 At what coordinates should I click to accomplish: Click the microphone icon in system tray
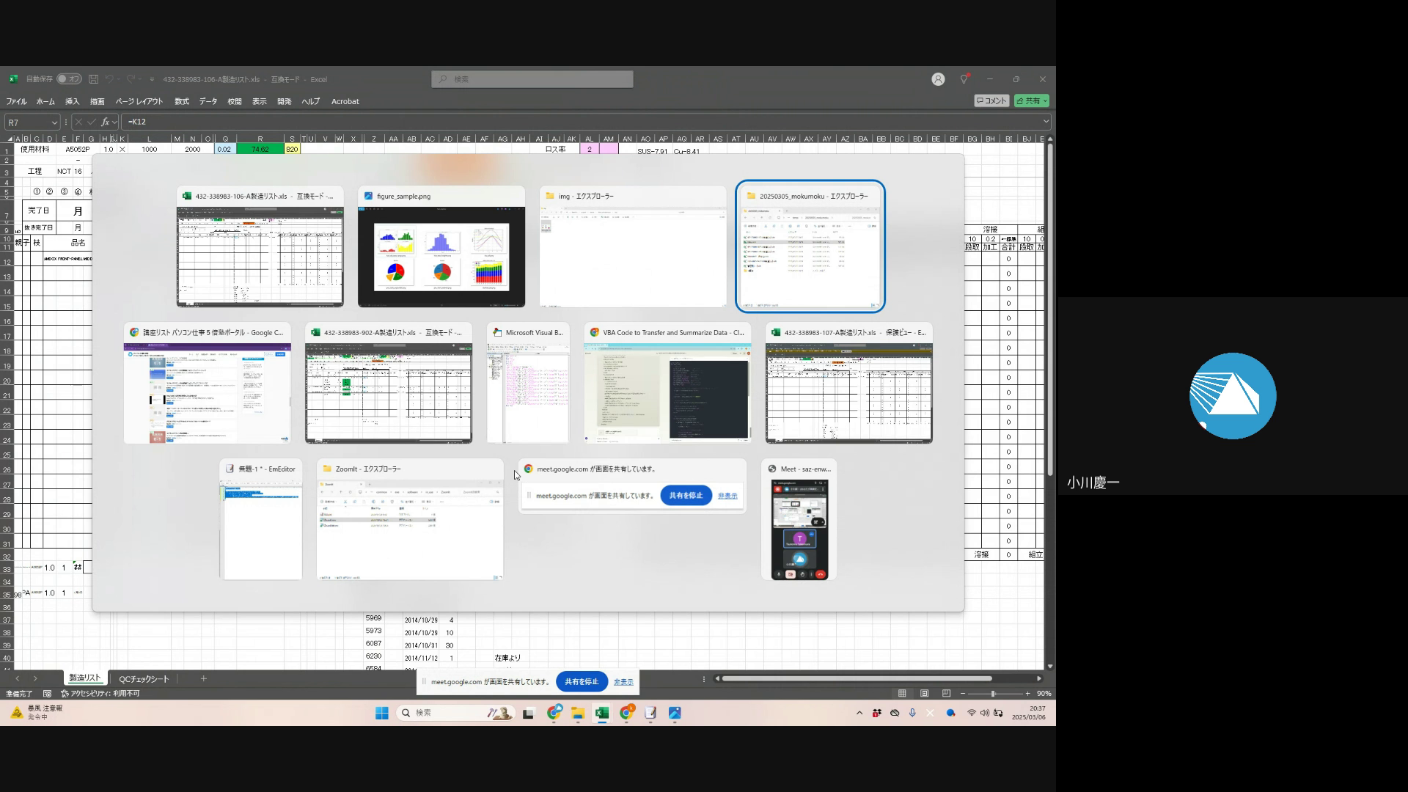click(912, 713)
